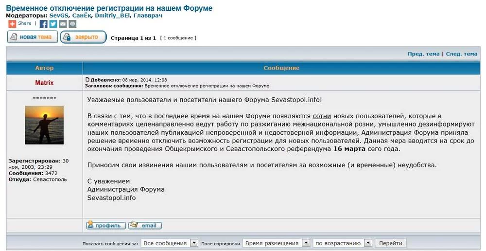Click the Автор column header

(x=44, y=68)
